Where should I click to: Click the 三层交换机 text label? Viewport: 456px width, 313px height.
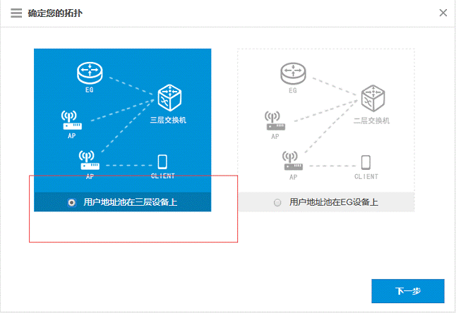(168, 121)
